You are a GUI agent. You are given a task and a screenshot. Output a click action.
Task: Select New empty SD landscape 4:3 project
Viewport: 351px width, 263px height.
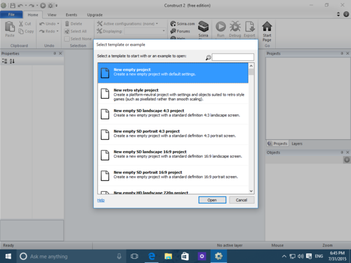coord(173,114)
